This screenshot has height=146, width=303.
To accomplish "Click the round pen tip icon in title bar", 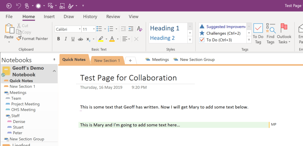I will coord(38,6).
